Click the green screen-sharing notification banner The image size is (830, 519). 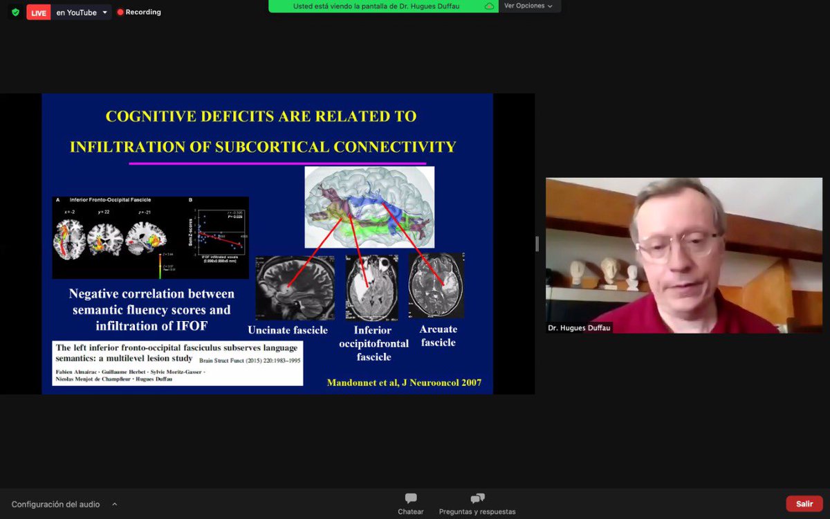point(383,6)
